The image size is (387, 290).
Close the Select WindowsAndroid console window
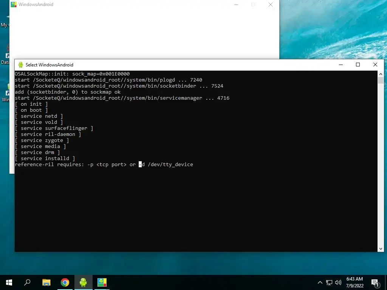pos(375,65)
